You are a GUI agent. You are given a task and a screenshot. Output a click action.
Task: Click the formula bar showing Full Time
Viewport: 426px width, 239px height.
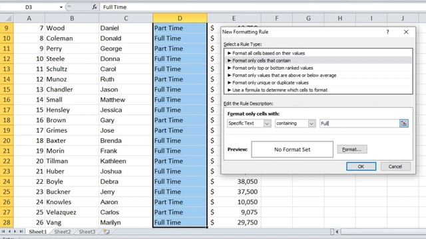coord(262,7)
